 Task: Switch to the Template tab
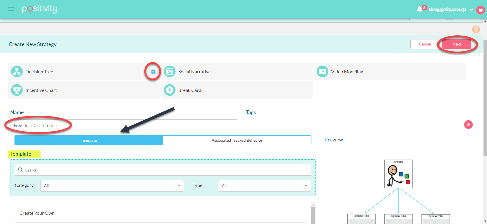coord(89,140)
